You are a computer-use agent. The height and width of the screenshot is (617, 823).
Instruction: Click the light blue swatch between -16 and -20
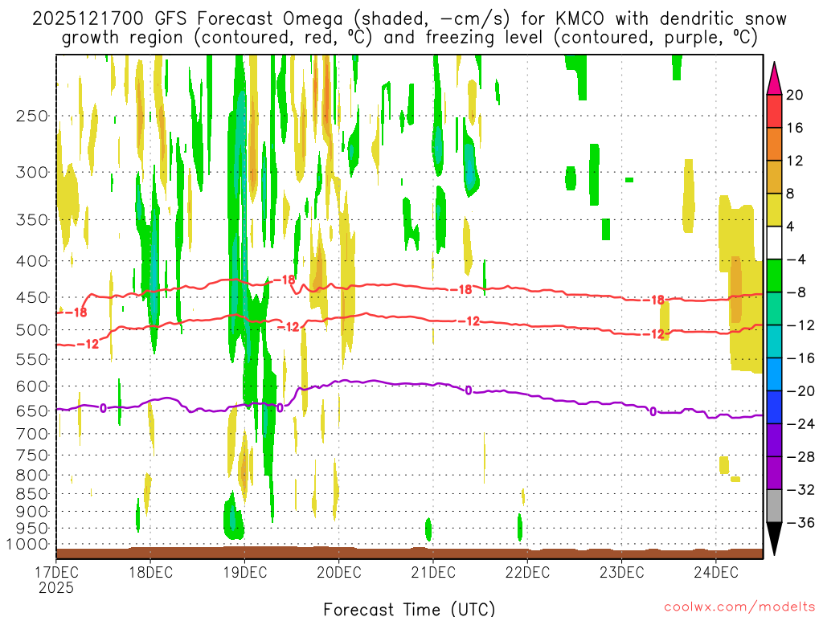click(774, 374)
